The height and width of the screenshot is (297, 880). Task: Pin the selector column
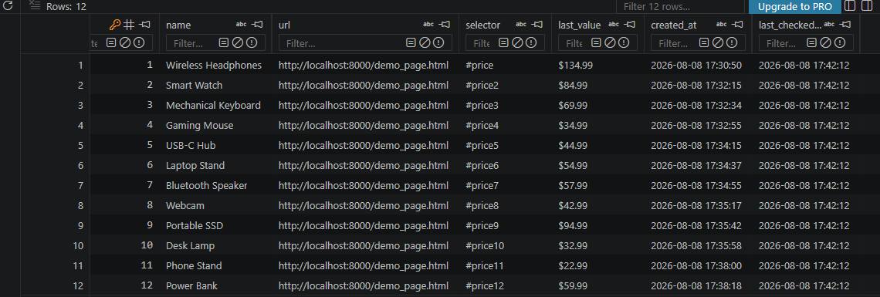[x=537, y=25]
